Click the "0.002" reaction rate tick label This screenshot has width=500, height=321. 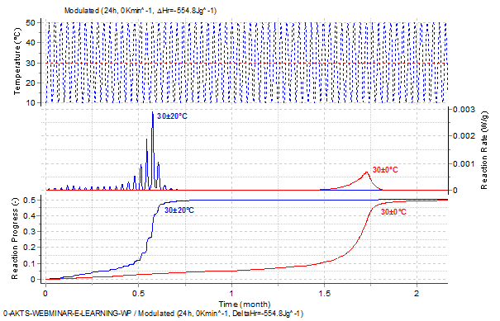click(464, 136)
